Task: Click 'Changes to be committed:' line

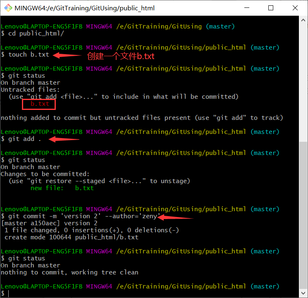Action: (x=45, y=174)
